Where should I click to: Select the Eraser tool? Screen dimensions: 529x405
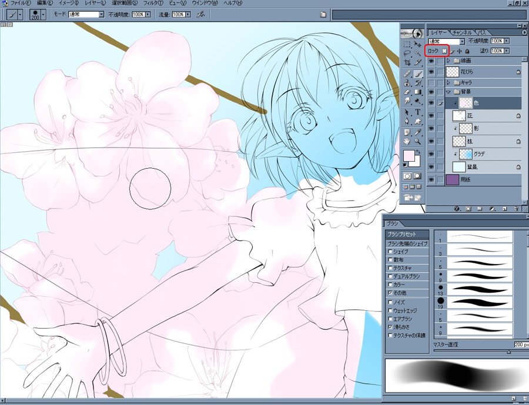pyautogui.click(x=407, y=92)
